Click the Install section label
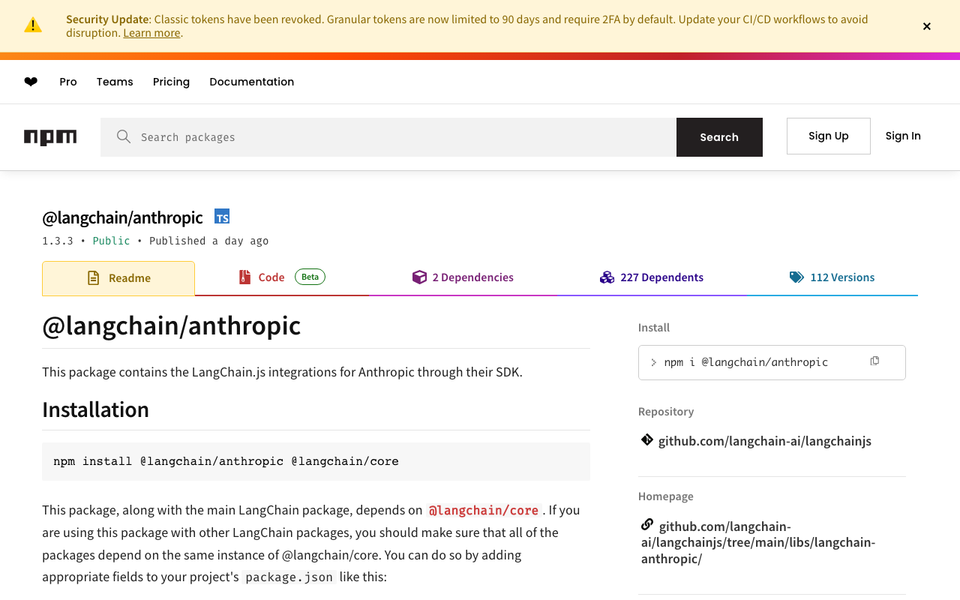 pos(654,328)
